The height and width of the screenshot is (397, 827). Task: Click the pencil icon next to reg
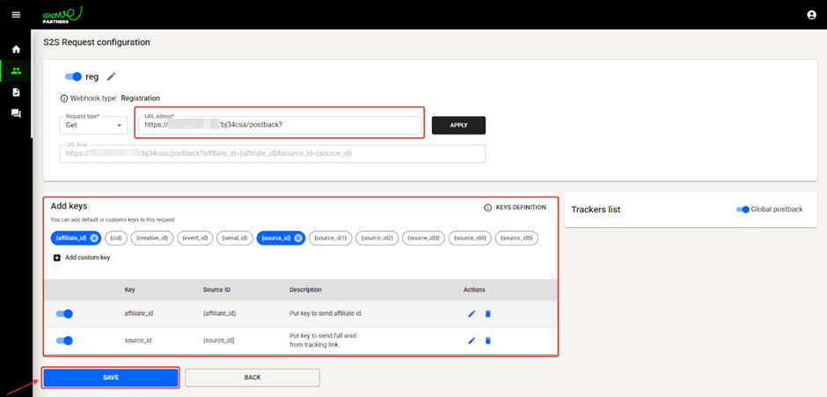111,77
